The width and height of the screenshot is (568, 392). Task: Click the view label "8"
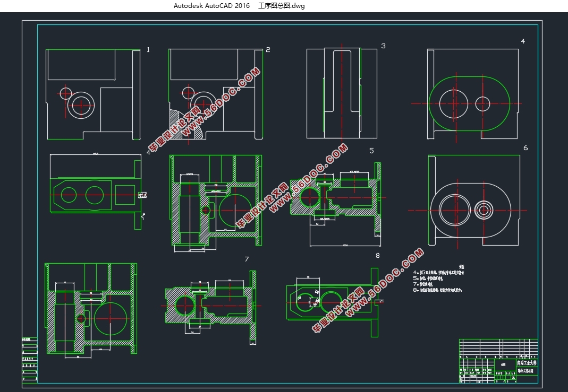[x=378, y=256]
